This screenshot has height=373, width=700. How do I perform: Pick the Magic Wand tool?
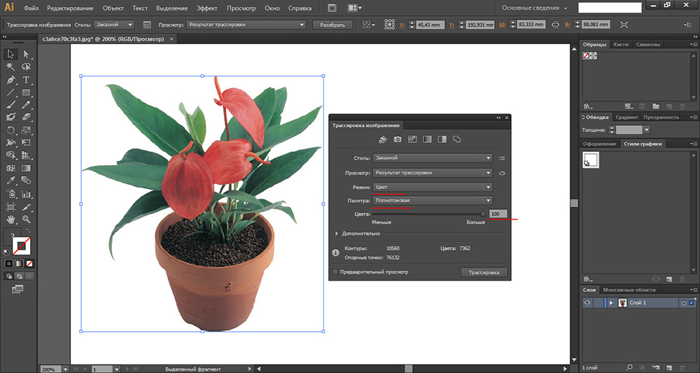pyautogui.click(x=10, y=67)
